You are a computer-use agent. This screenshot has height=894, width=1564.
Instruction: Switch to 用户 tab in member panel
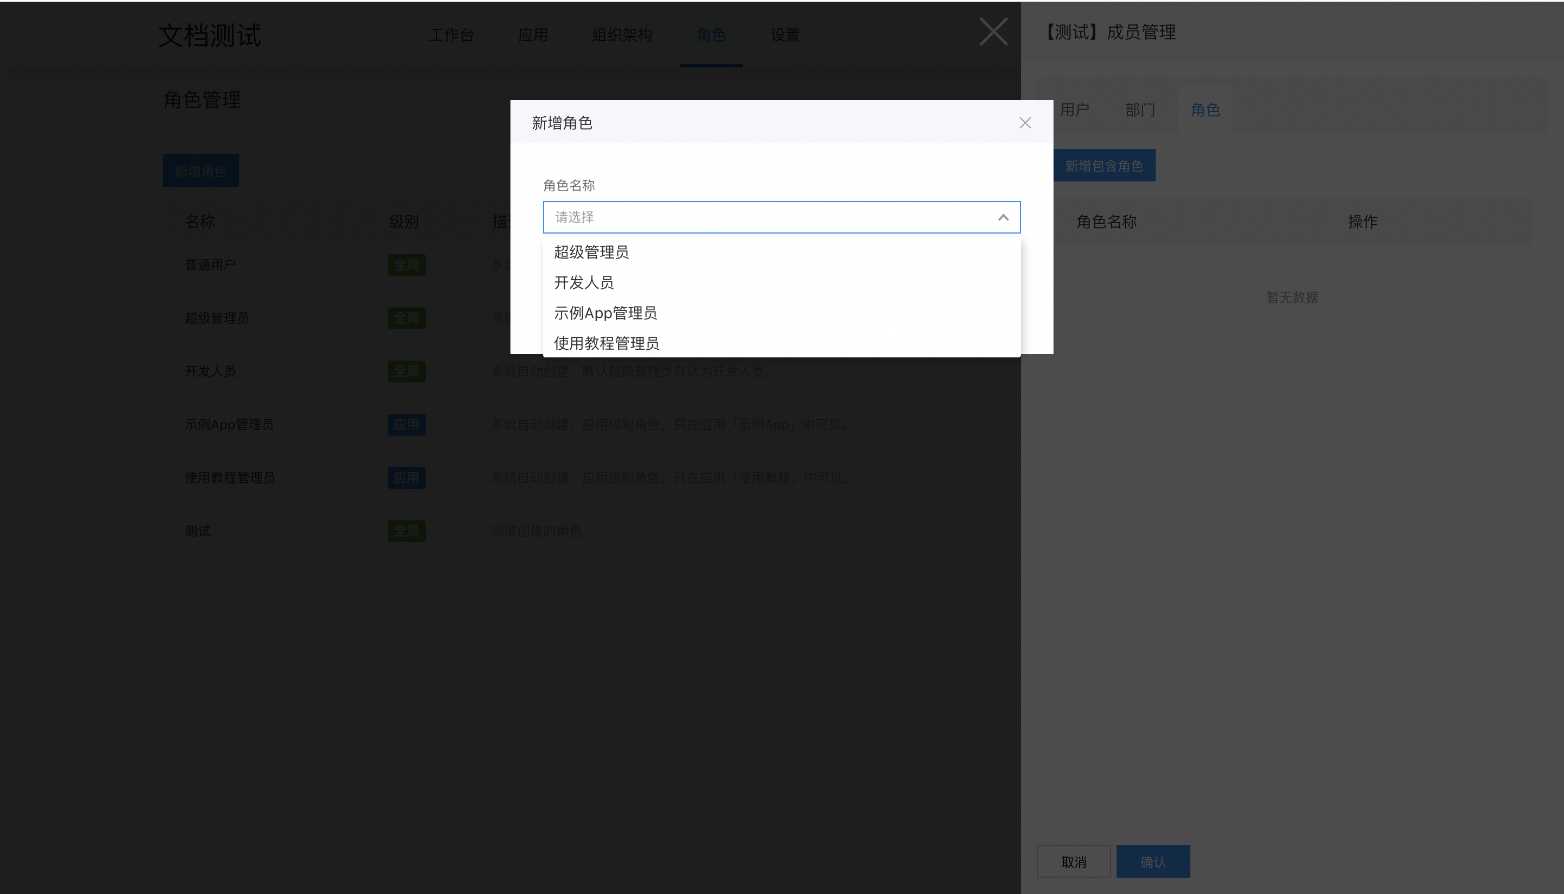pyautogui.click(x=1075, y=110)
